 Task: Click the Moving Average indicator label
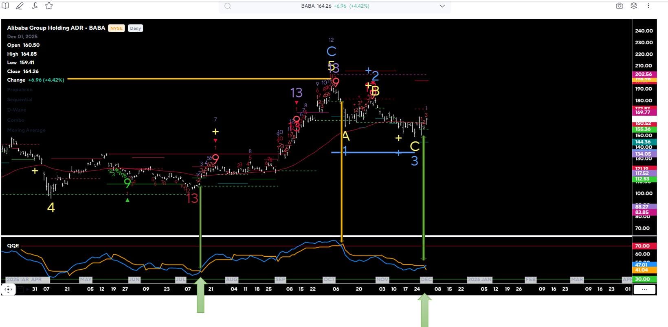26,130
